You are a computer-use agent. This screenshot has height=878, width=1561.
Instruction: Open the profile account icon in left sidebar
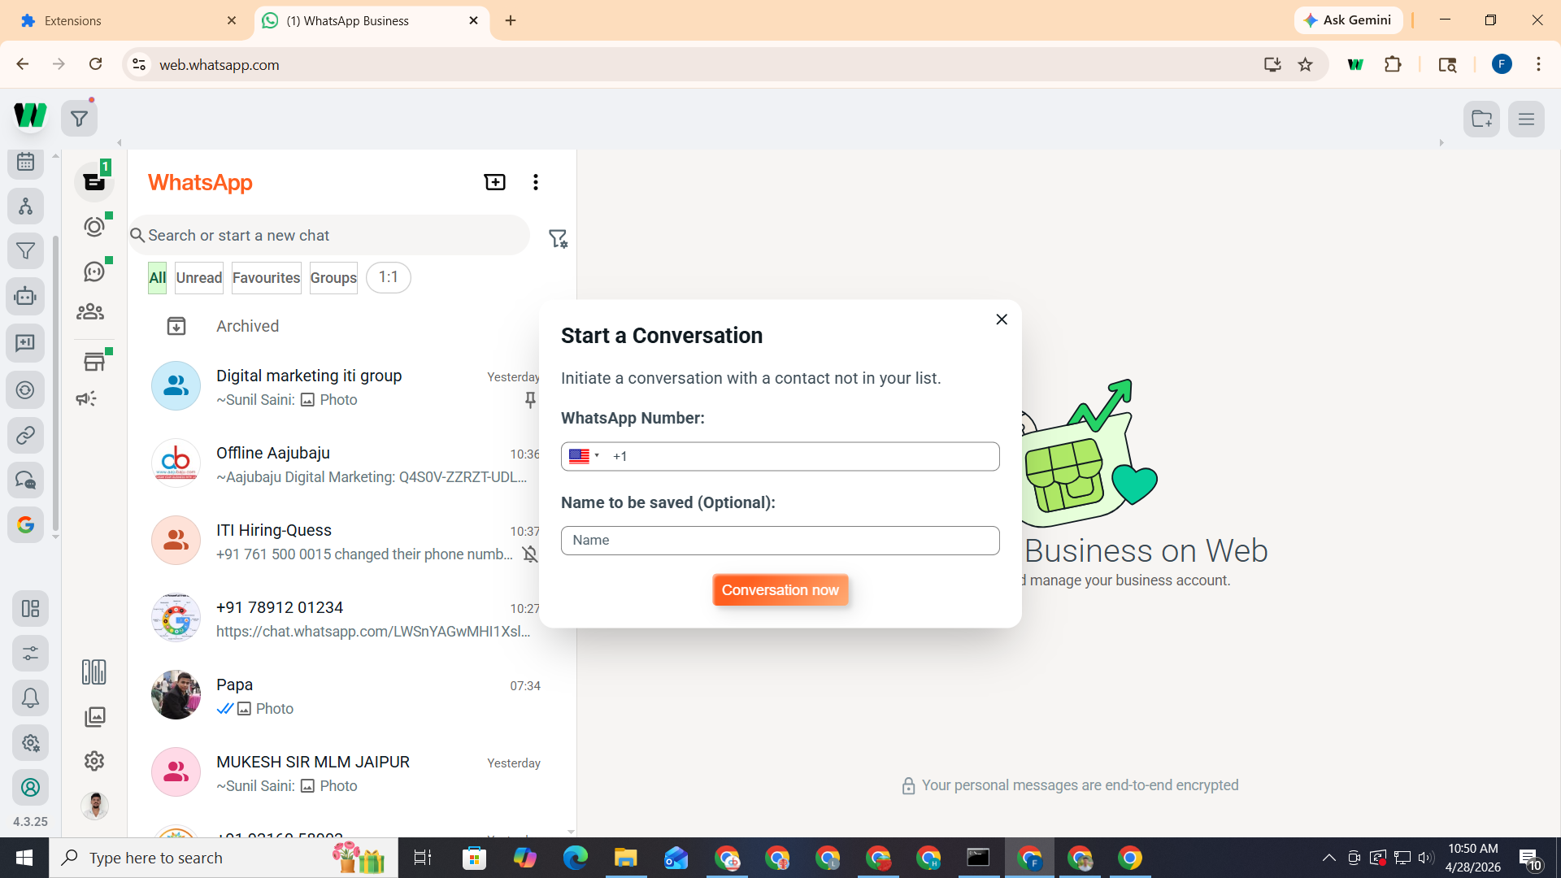pos(30,787)
